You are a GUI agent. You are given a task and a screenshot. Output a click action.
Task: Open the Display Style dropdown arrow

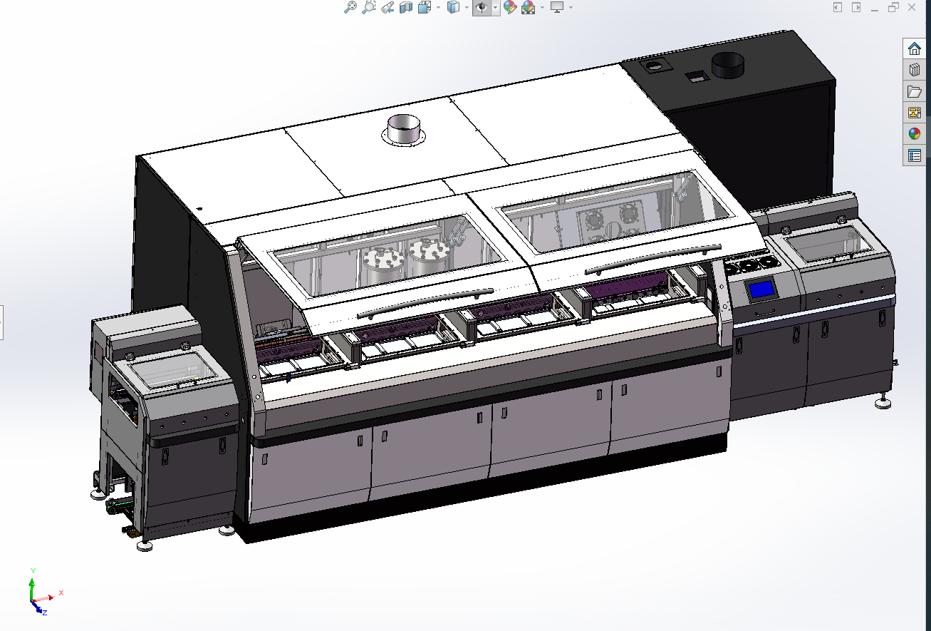click(x=467, y=7)
